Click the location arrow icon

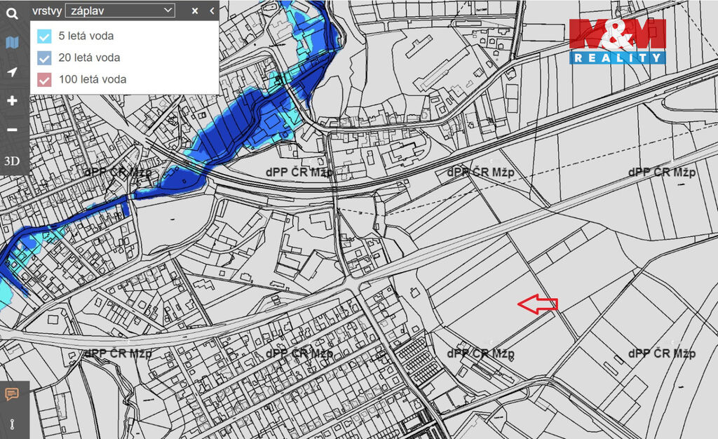click(x=12, y=72)
